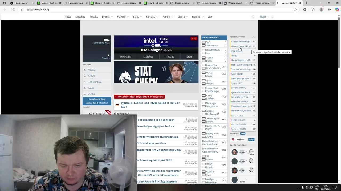Screen dimensions: 341x191
Task: View site information icon in address bar
Action: (x=22, y=10)
